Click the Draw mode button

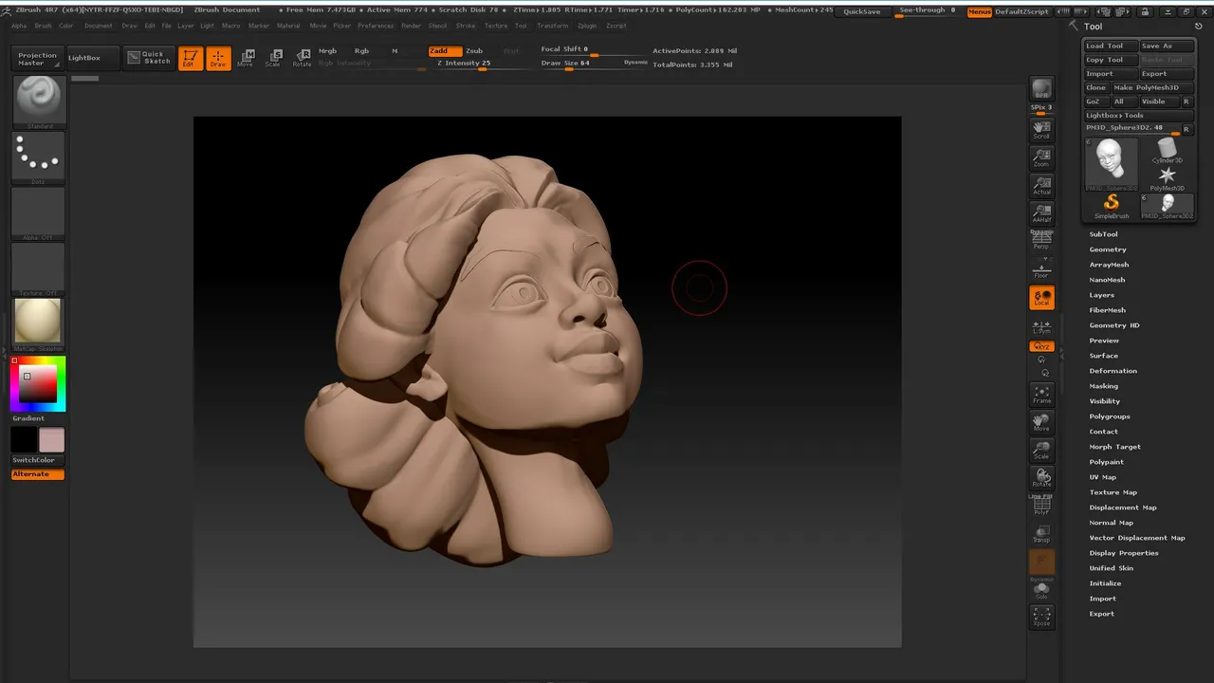point(219,59)
